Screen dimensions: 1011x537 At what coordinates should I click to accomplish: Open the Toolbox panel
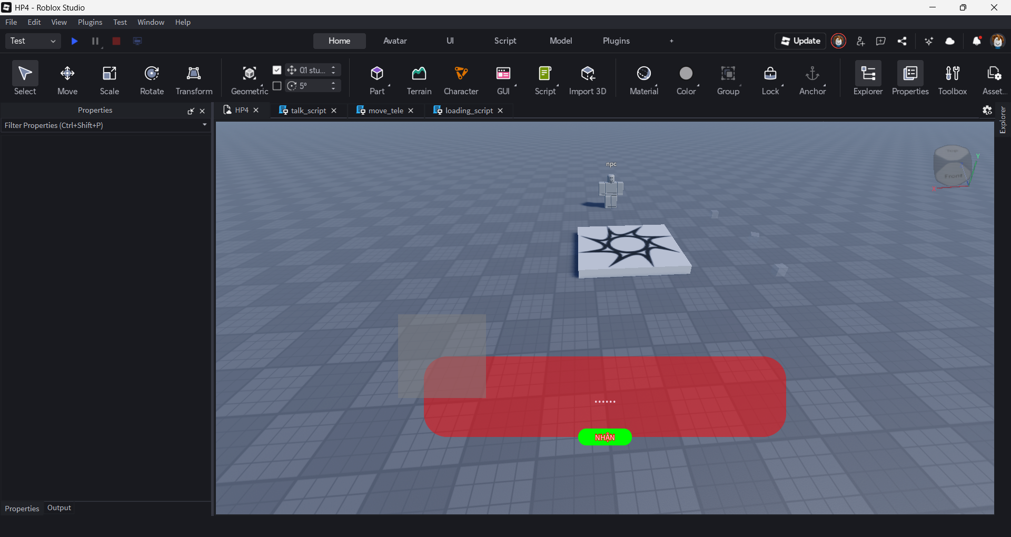click(952, 79)
